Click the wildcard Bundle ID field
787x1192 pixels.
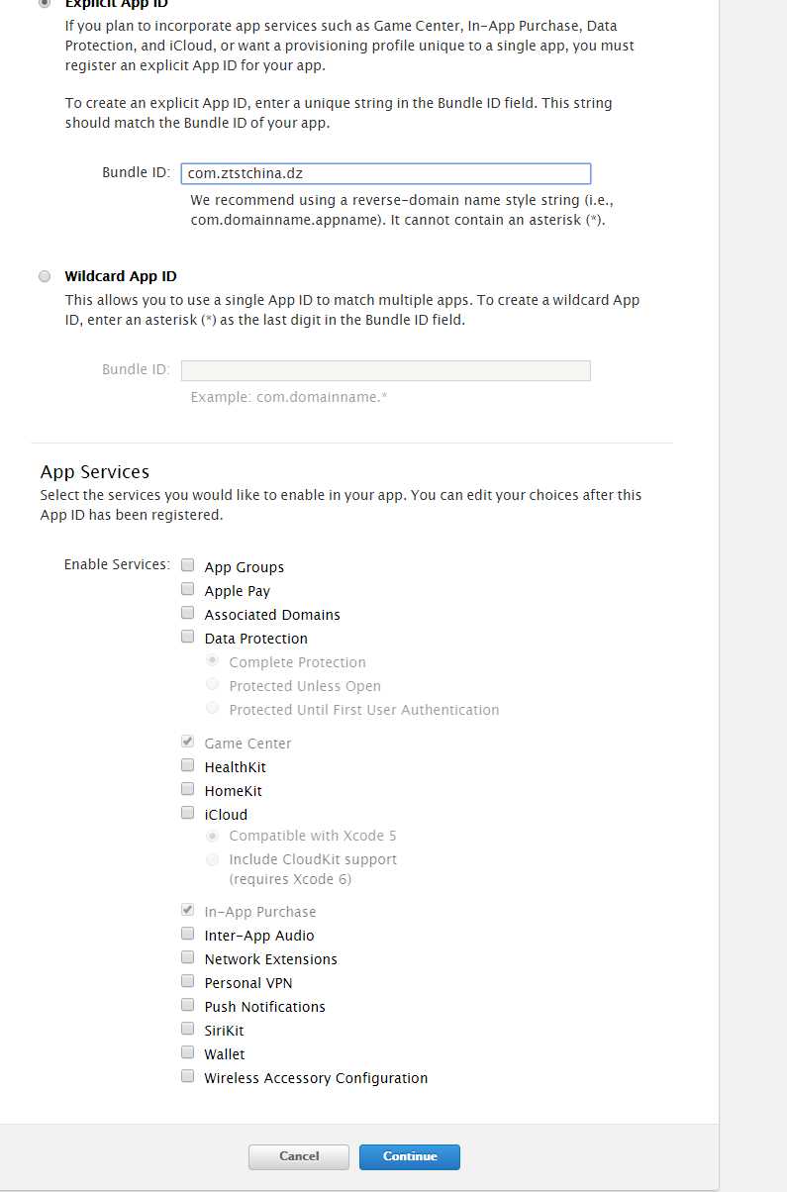pos(386,370)
